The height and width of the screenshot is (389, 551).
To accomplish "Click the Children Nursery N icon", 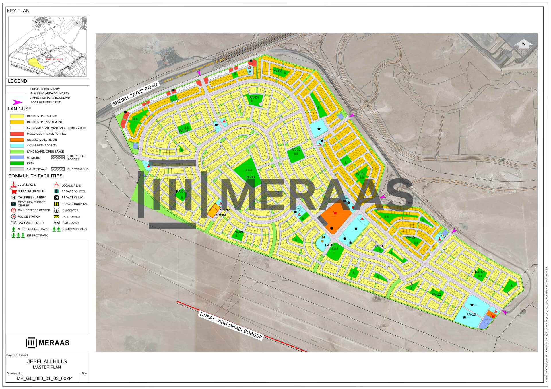I will click(x=13, y=198).
